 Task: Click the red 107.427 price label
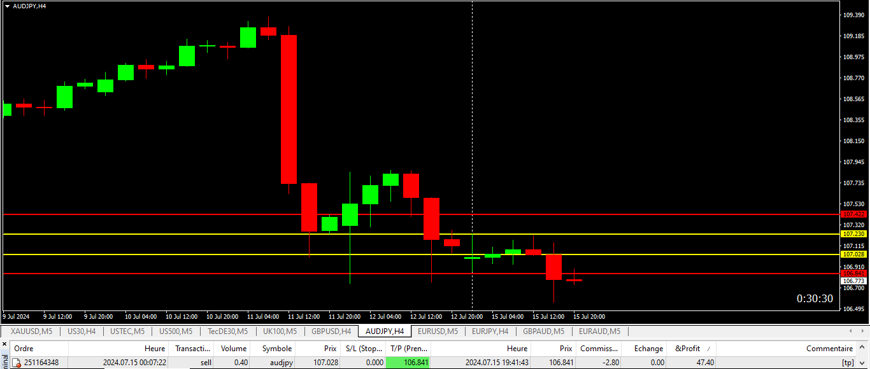tap(853, 214)
